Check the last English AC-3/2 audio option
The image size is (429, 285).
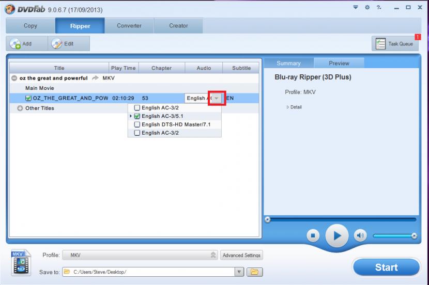[x=137, y=133]
